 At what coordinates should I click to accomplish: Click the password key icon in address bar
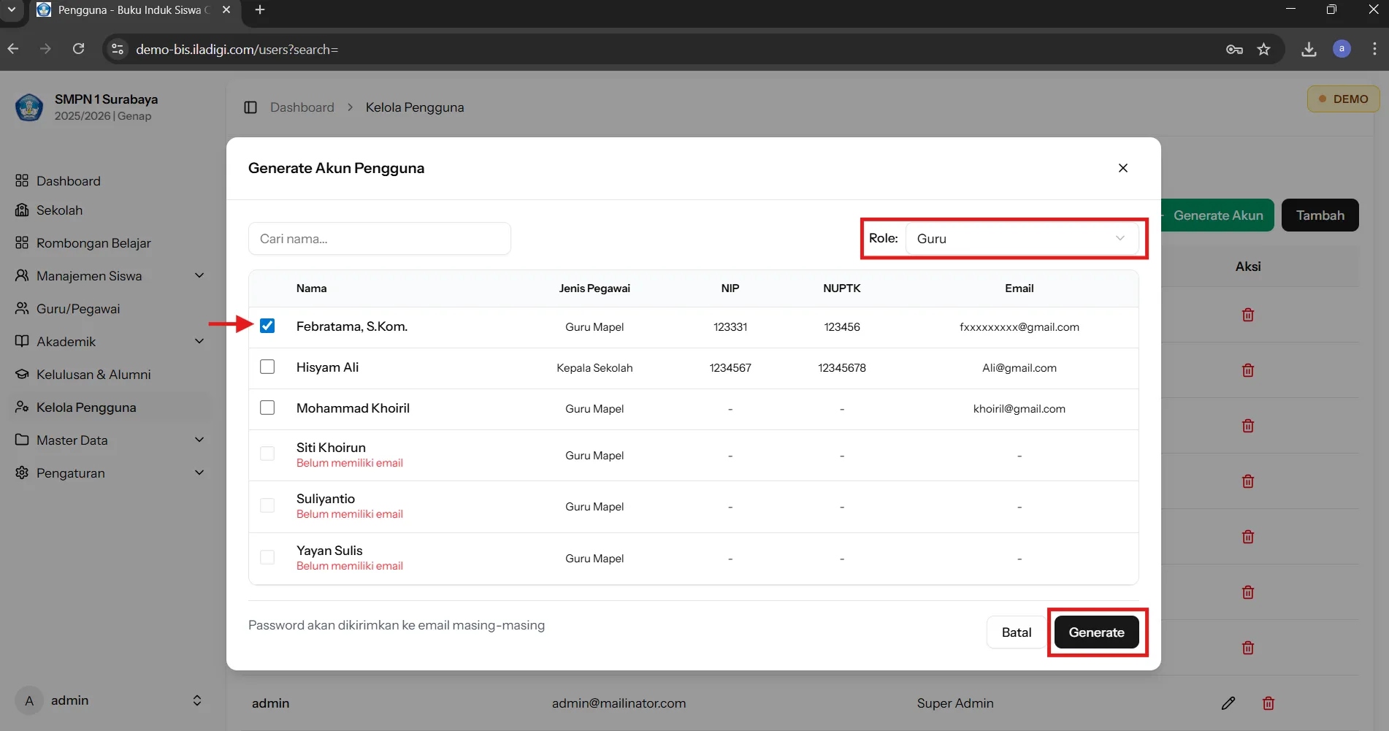coord(1234,49)
